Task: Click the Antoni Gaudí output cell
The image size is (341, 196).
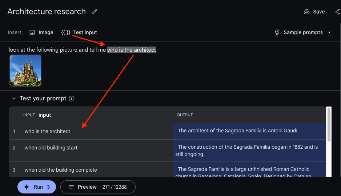Action: pos(238,131)
